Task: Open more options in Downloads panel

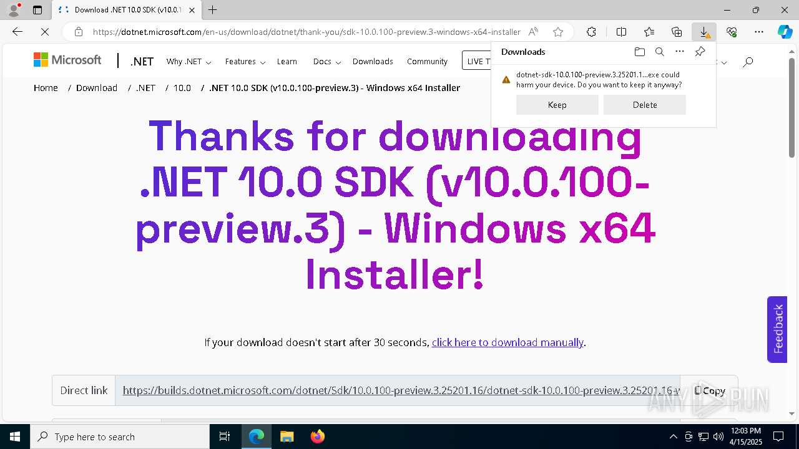Action: click(680, 52)
